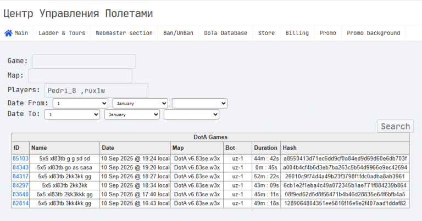Open the Ladder & Tours menu item
The height and width of the screenshot is (221, 422).
(x=62, y=33)
